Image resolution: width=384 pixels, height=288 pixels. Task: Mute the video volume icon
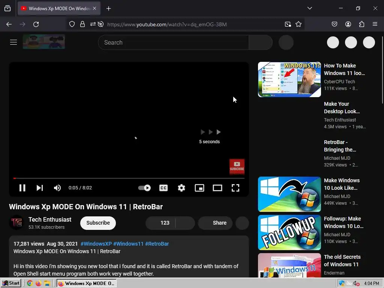(57, 188)
